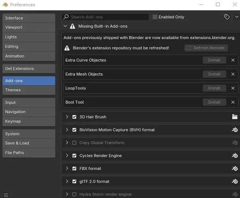Install the Extra Curve Objectes add-on
The height and width of the screenshot is (198, 240).
214,60
